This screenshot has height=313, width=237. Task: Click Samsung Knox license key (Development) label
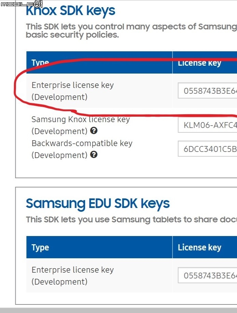pos(81,125)
